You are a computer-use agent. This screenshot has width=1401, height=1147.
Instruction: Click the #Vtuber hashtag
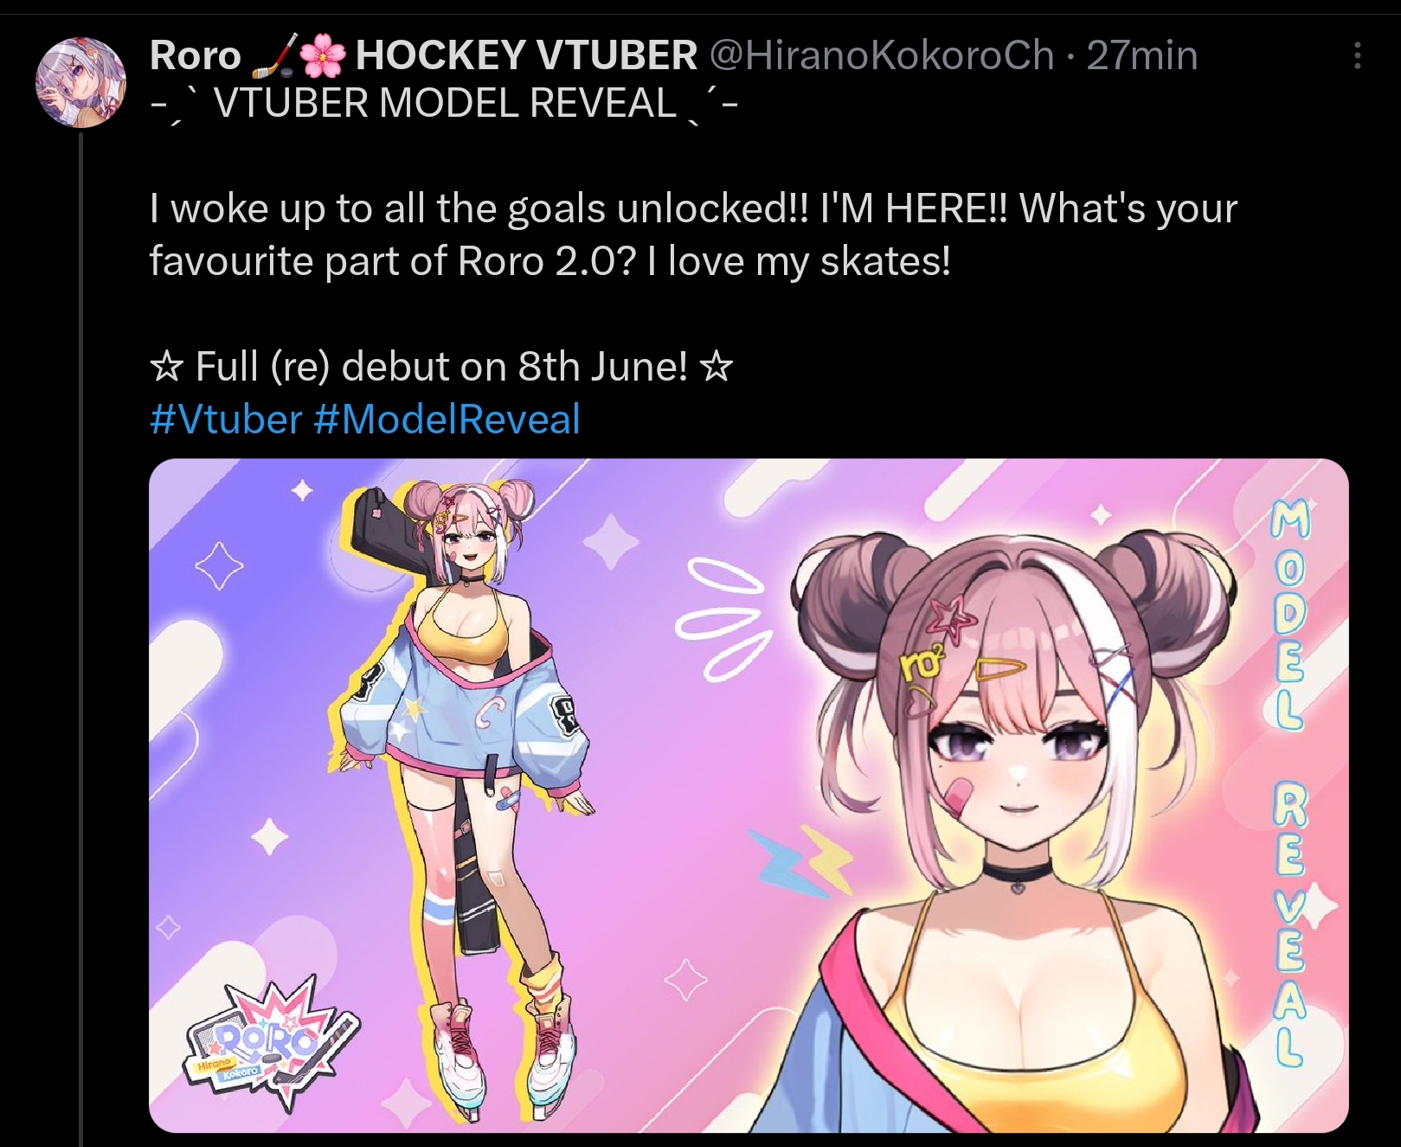[225, 420]
